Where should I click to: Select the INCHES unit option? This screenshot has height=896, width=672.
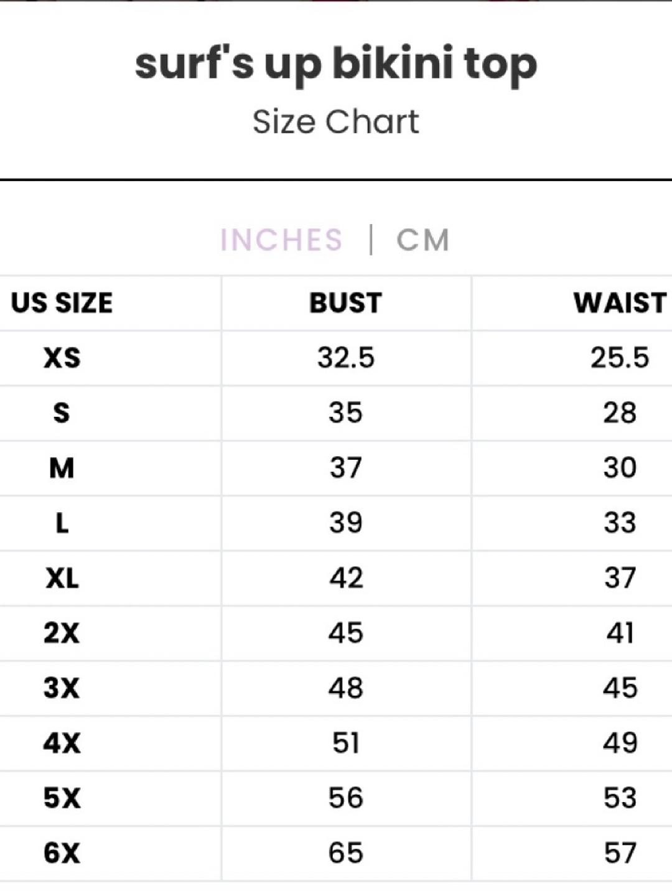click(281, 240)
